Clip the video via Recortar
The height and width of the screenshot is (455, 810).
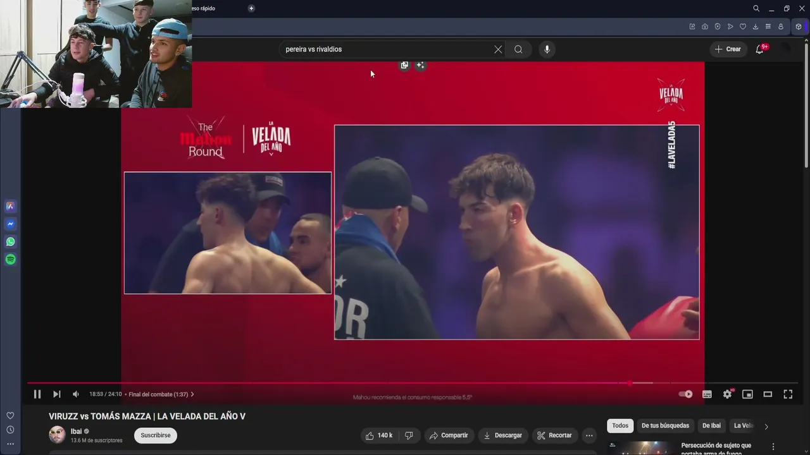[x=554, y=435]
